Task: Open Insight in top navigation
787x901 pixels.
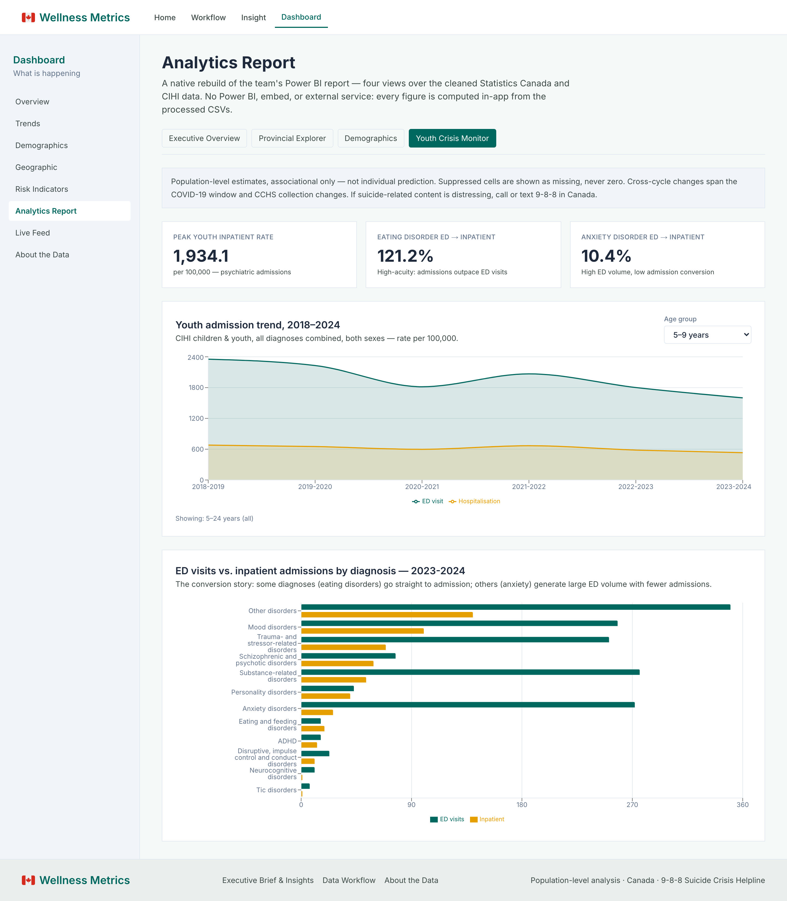Action: 253,17
